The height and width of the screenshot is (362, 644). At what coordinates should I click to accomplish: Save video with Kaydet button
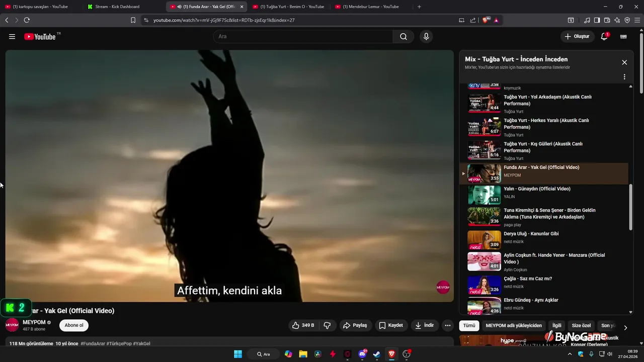[391, 325]
